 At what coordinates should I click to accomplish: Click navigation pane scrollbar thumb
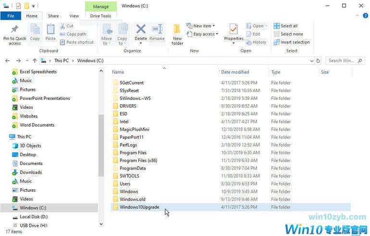101,145
